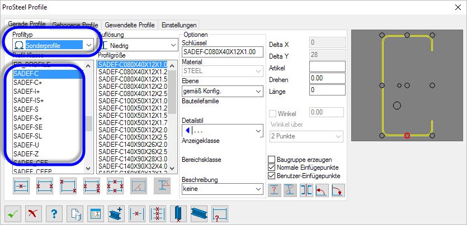Open help with the blue question mark
This screenshot has width=467, height=225.
tap(54, 214)
